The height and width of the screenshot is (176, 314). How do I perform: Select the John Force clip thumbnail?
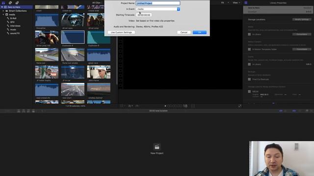tap(99, 72)
